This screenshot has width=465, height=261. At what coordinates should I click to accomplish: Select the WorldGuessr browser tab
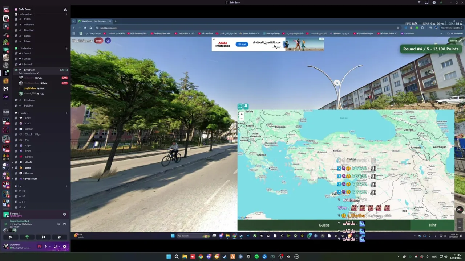click(x=94, y=21)
